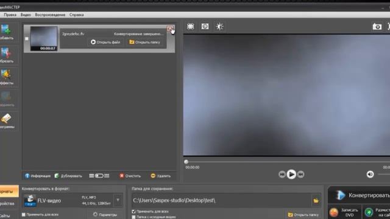Open the Programs sidebar icon

point(6,121)
